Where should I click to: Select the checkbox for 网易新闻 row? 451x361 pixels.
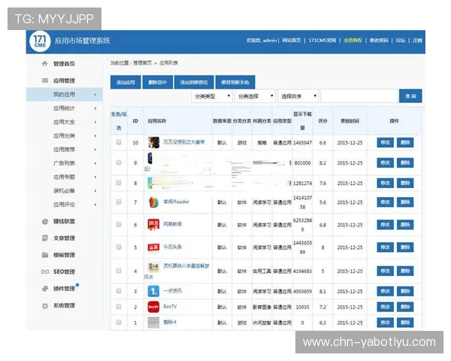click(119, 224)
